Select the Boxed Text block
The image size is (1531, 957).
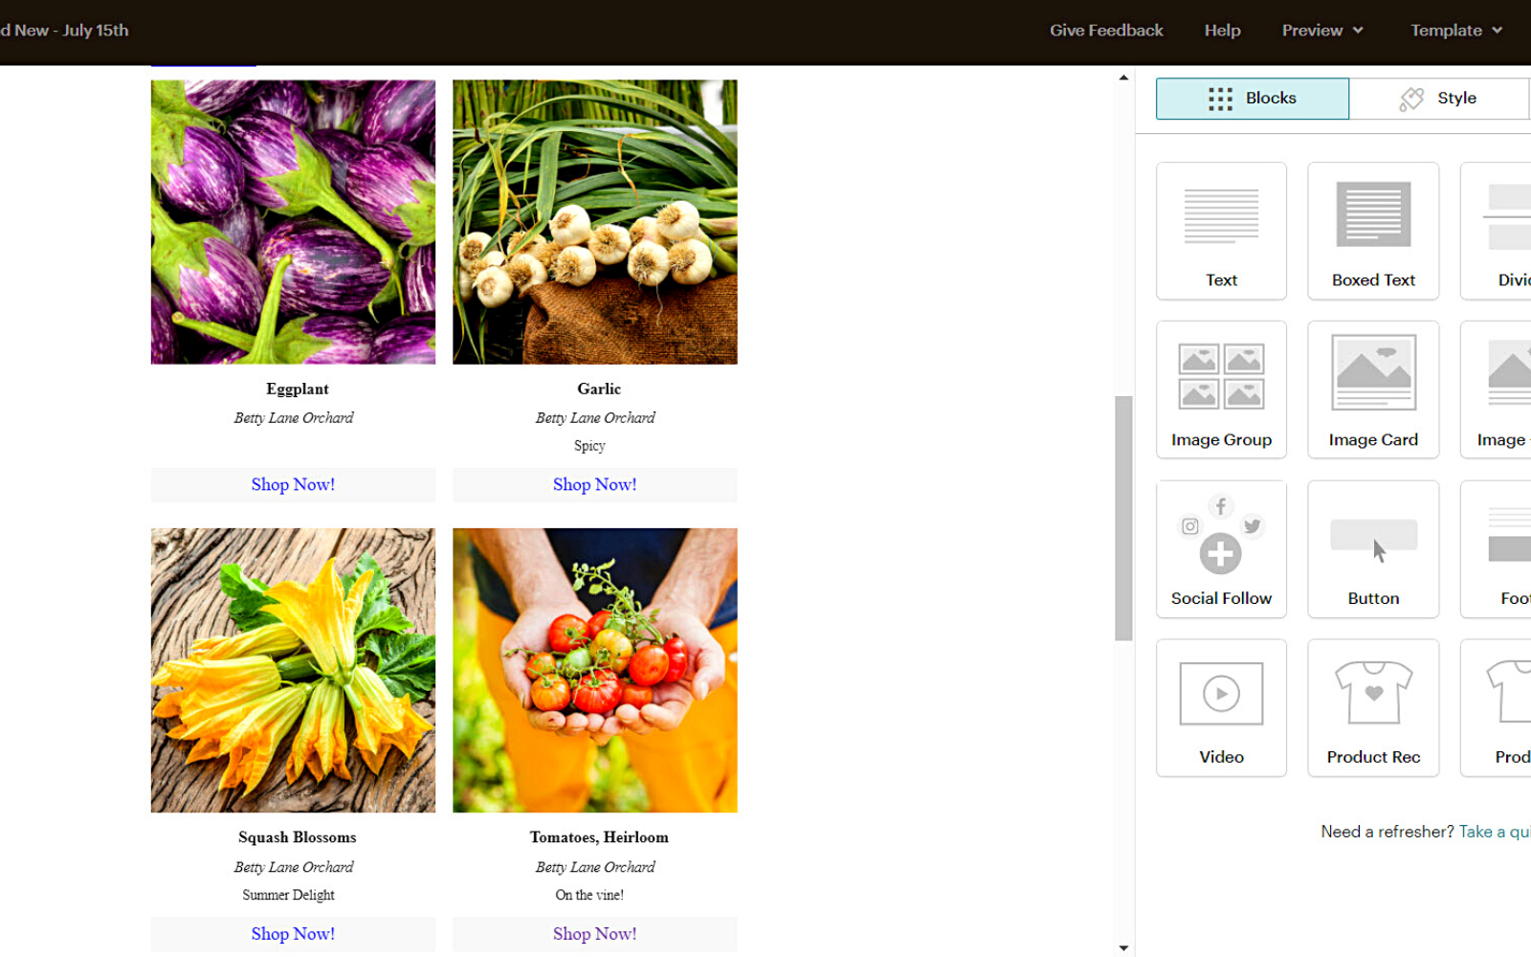1373,231
